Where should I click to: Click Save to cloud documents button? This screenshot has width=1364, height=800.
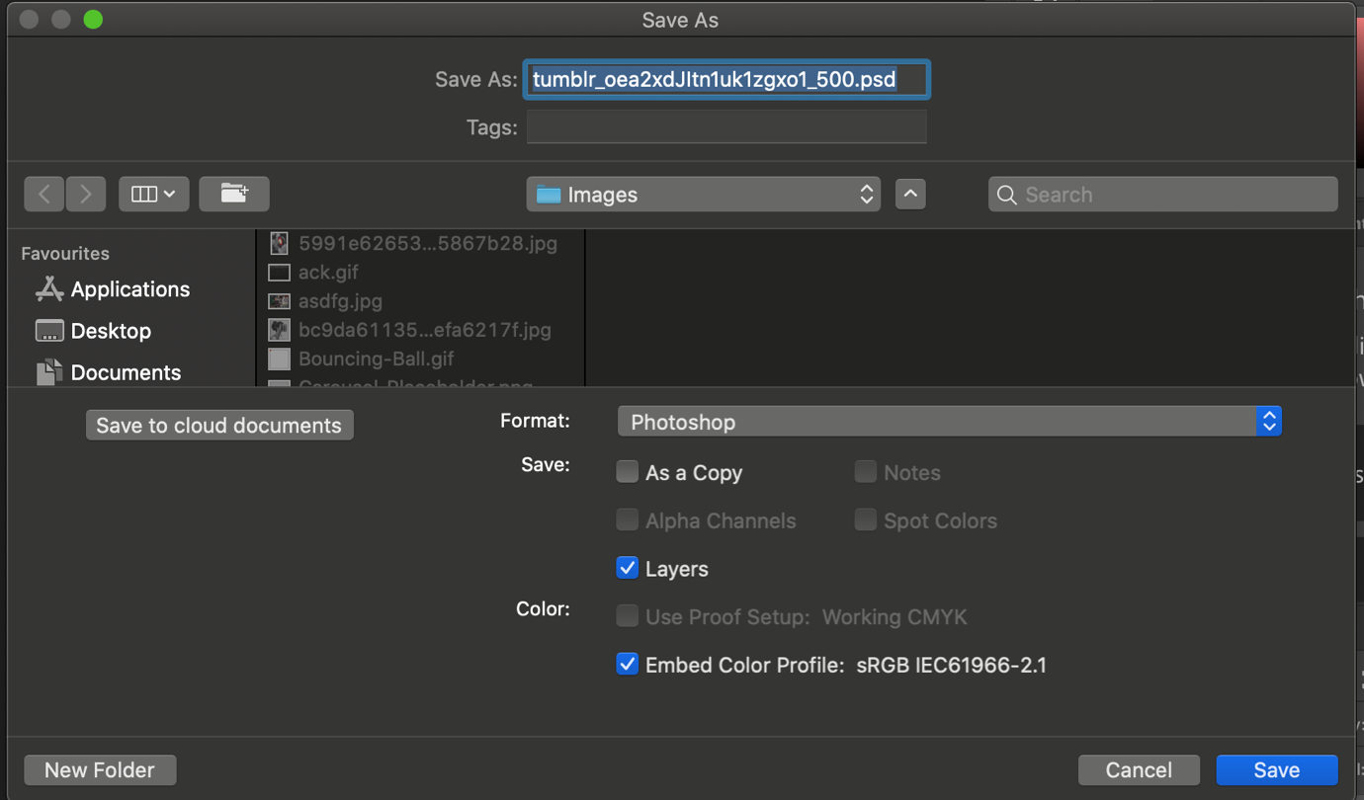(219, 425)
